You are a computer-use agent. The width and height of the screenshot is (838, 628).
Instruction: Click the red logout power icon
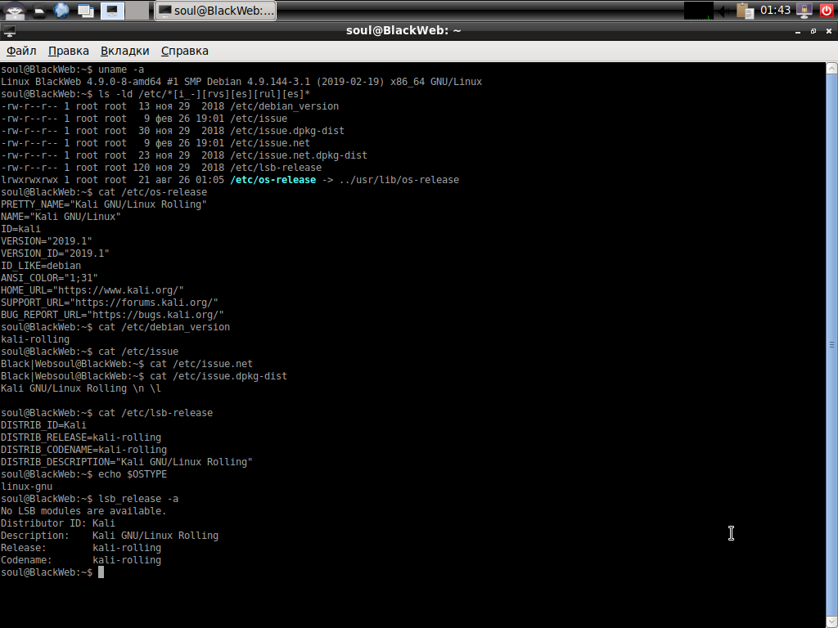827,10
